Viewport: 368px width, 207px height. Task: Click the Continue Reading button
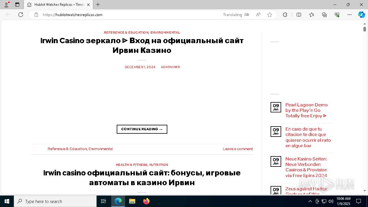click(x=142, y=129)
